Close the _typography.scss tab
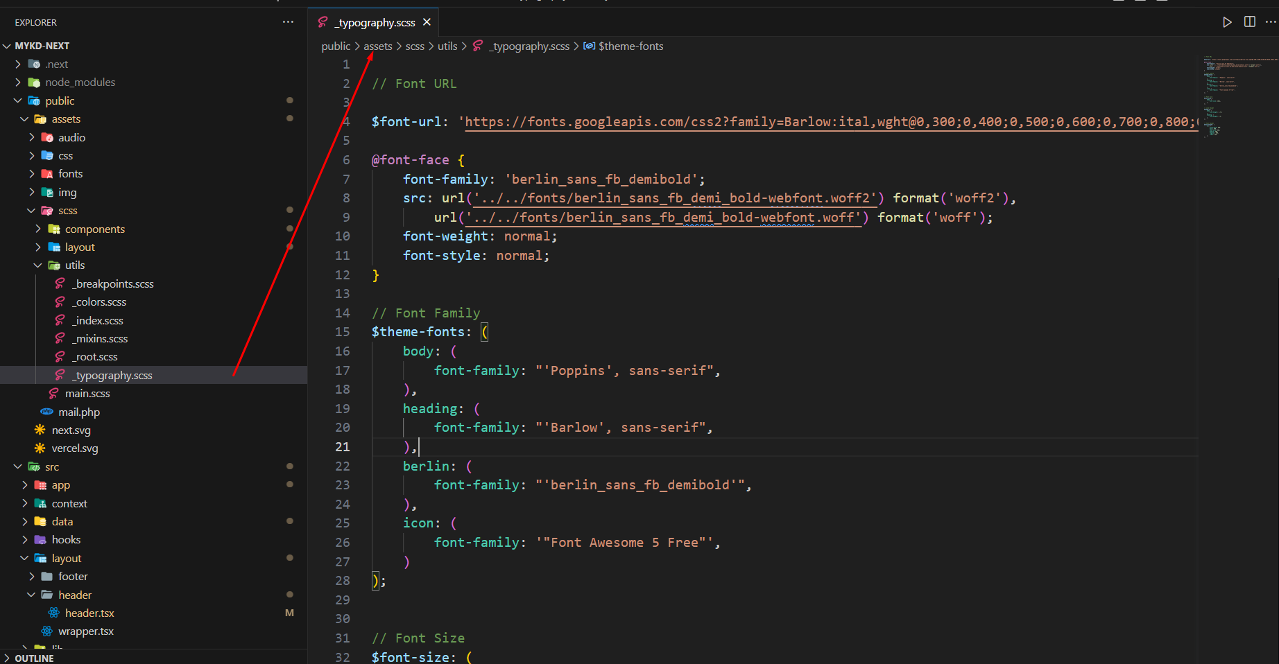The height and width of the screenshot is (664, 1279). tap(427, 22)
